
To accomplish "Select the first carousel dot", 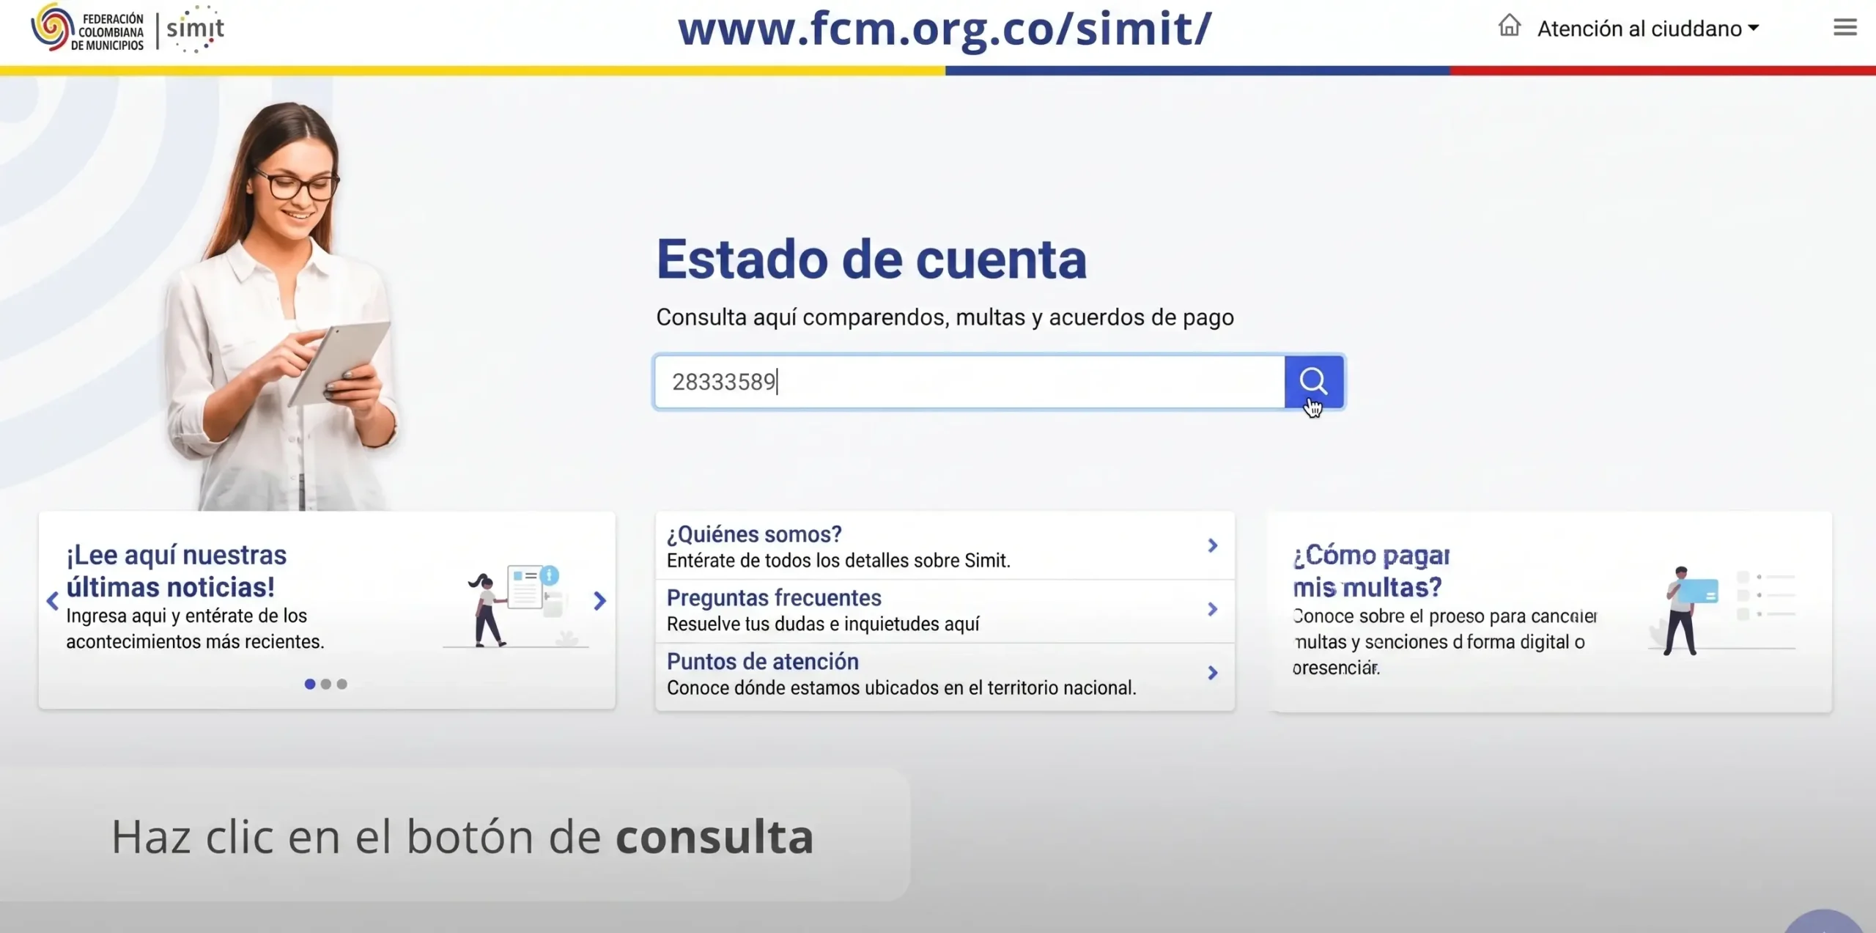I will pos(310,684).
